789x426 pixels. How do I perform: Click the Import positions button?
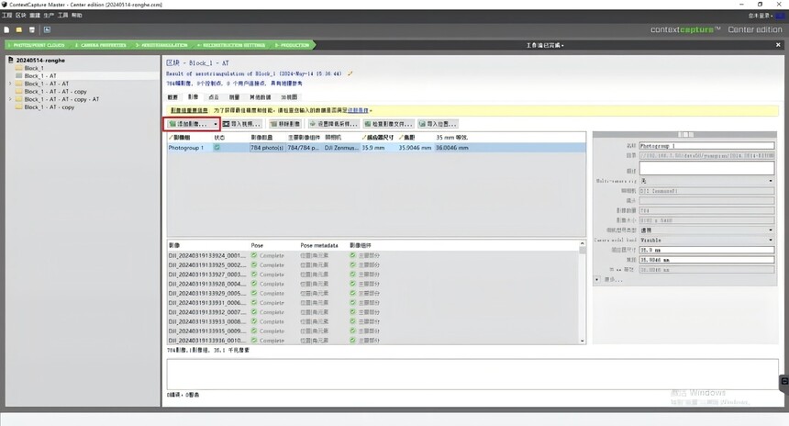point(438,124)
